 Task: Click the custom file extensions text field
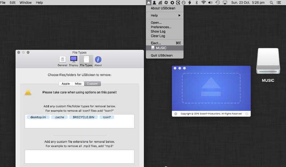[79, 156]
